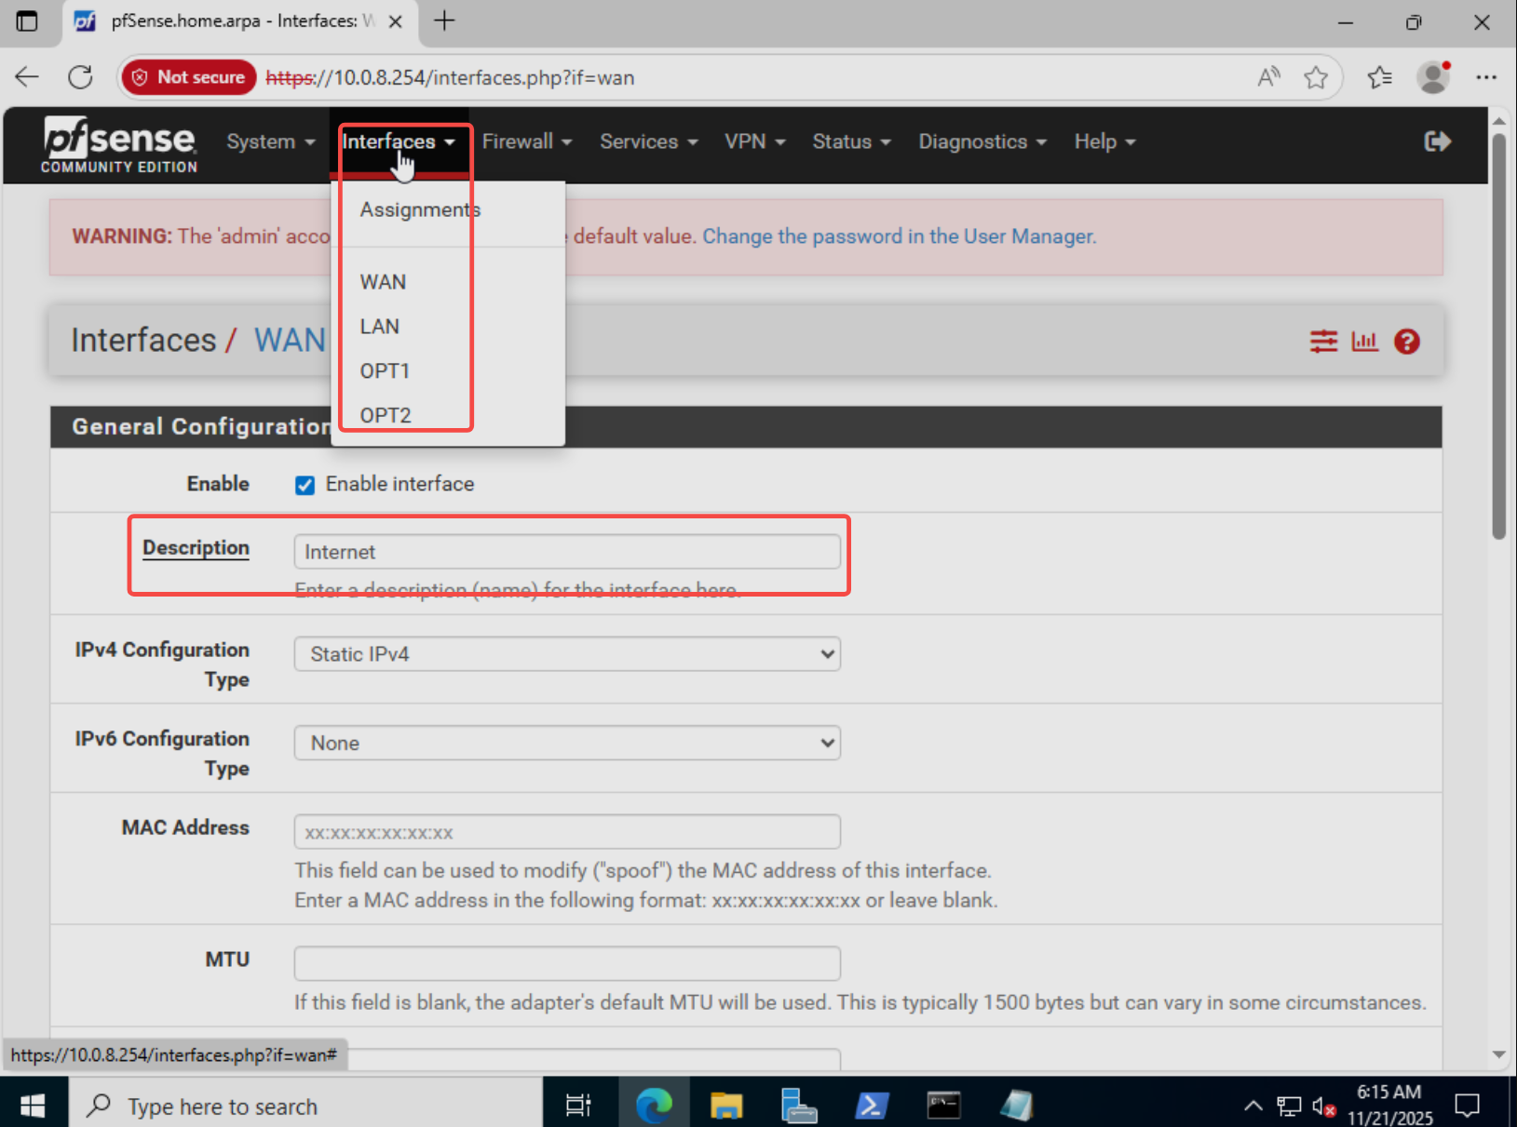
Task: Open Task View on the taskbar
Action: point(578,1105)
